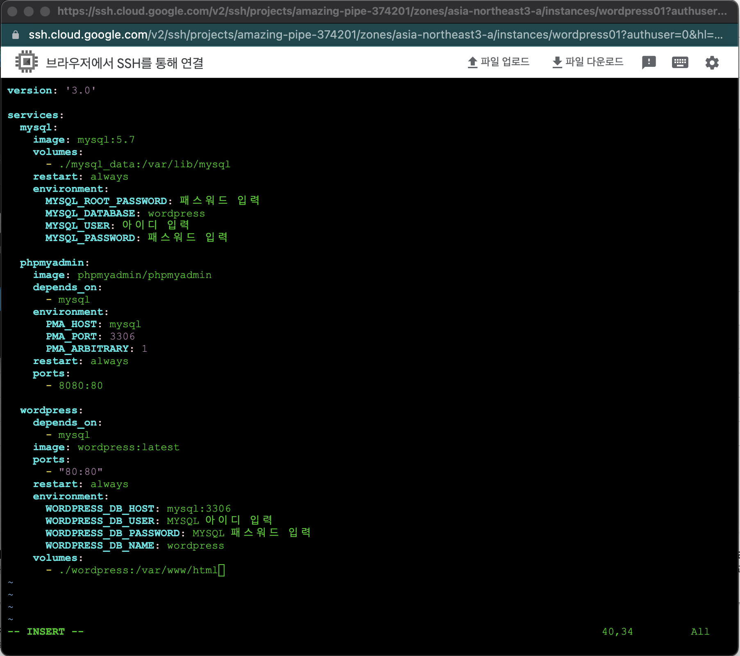Click the yellow minimize window button
The image size is (740, 656).
point(29,11)
